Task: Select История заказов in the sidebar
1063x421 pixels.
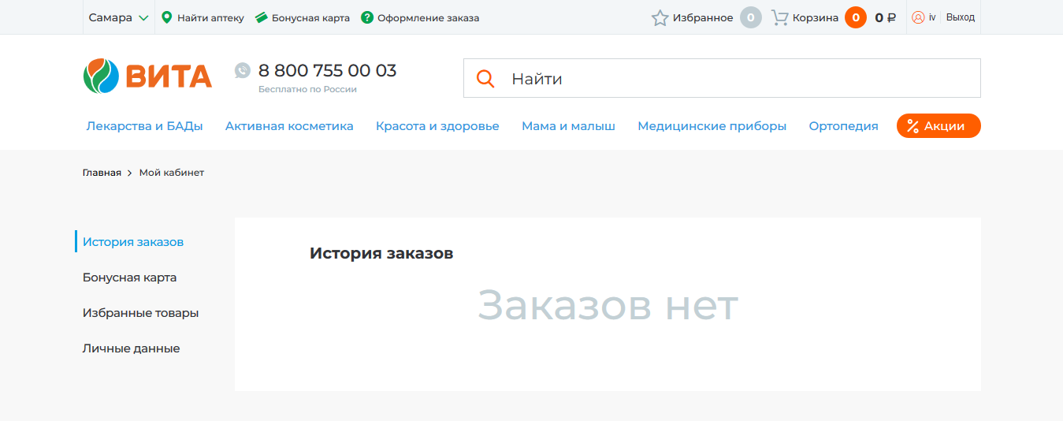Action: click(x=133, y=242)
